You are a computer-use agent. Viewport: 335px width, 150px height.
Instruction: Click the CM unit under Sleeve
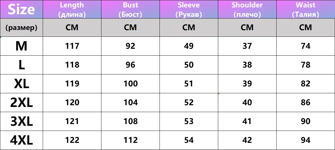[x=189, y=28]
